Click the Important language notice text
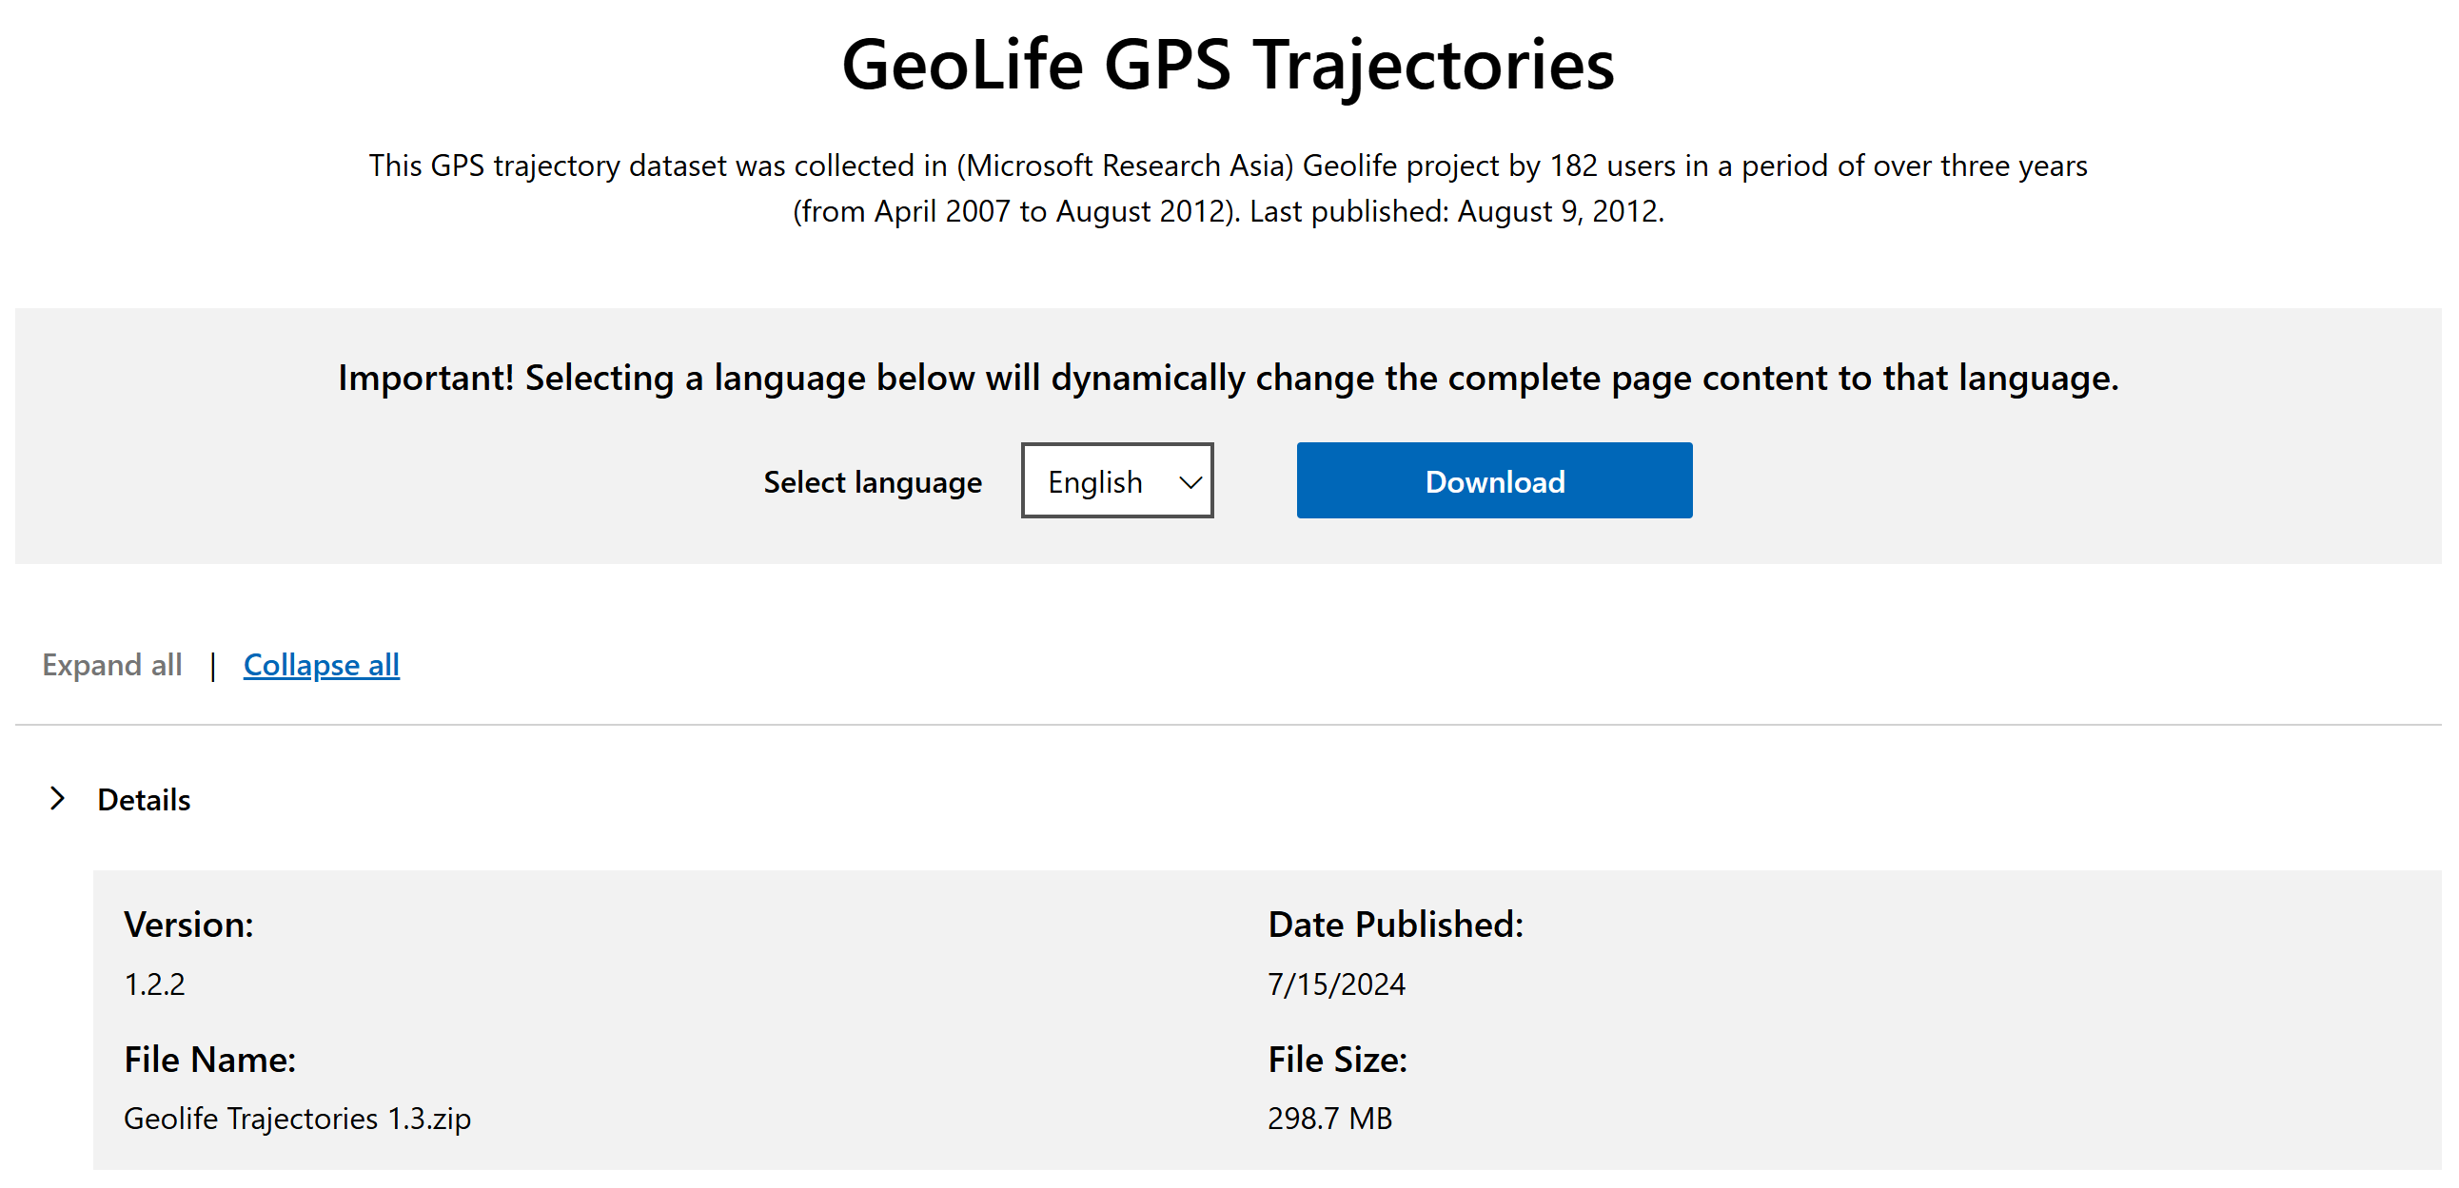 coord(1228,378)
